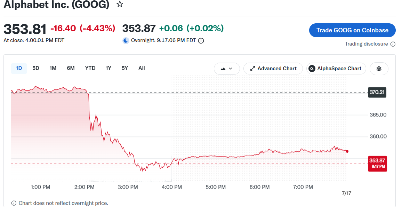Image resolution: width=402 pixels, height=207 pixels.
Task: Open chart settings gear icon
Action: point(379,69)
